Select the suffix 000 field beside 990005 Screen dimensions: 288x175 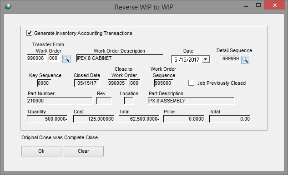[x=135, y=83]
